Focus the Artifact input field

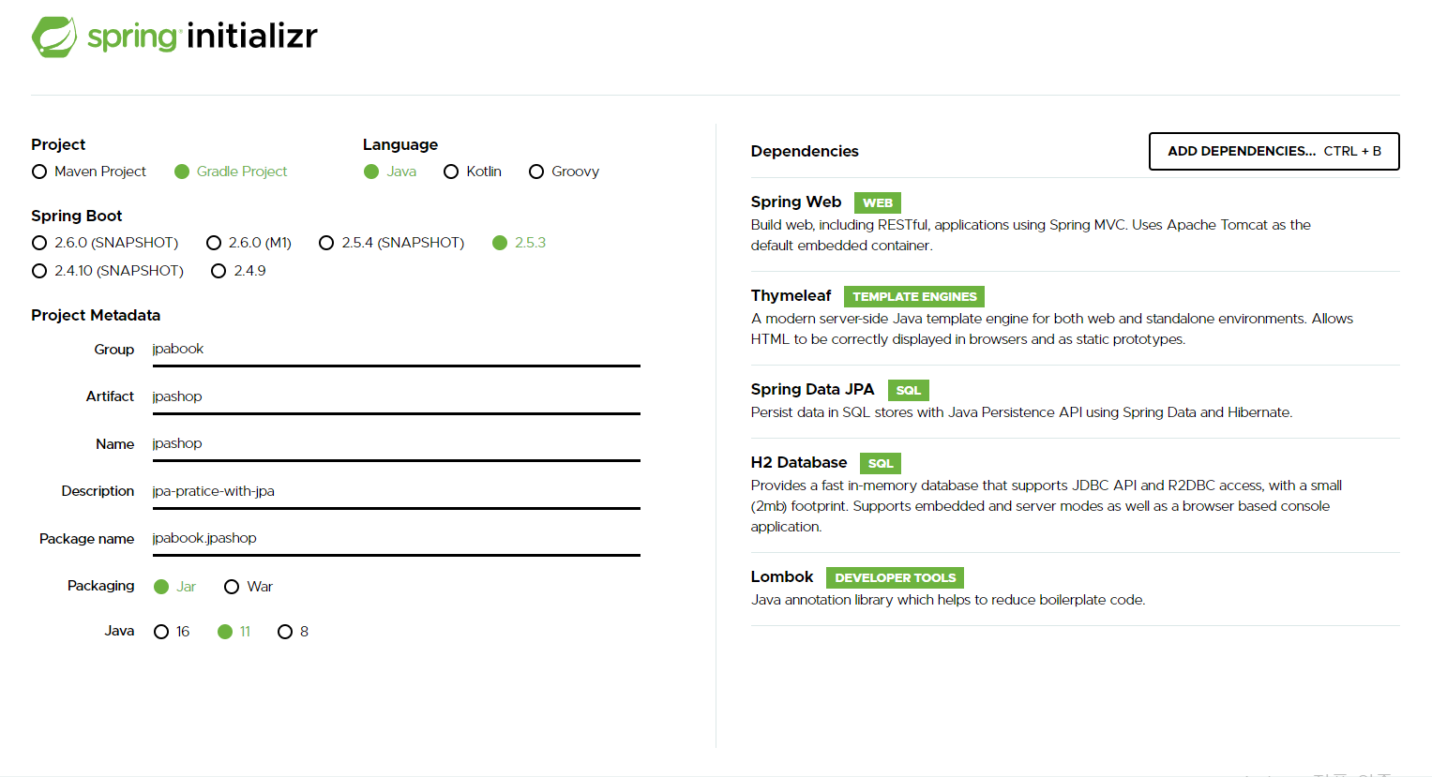[x=396, y=397]
